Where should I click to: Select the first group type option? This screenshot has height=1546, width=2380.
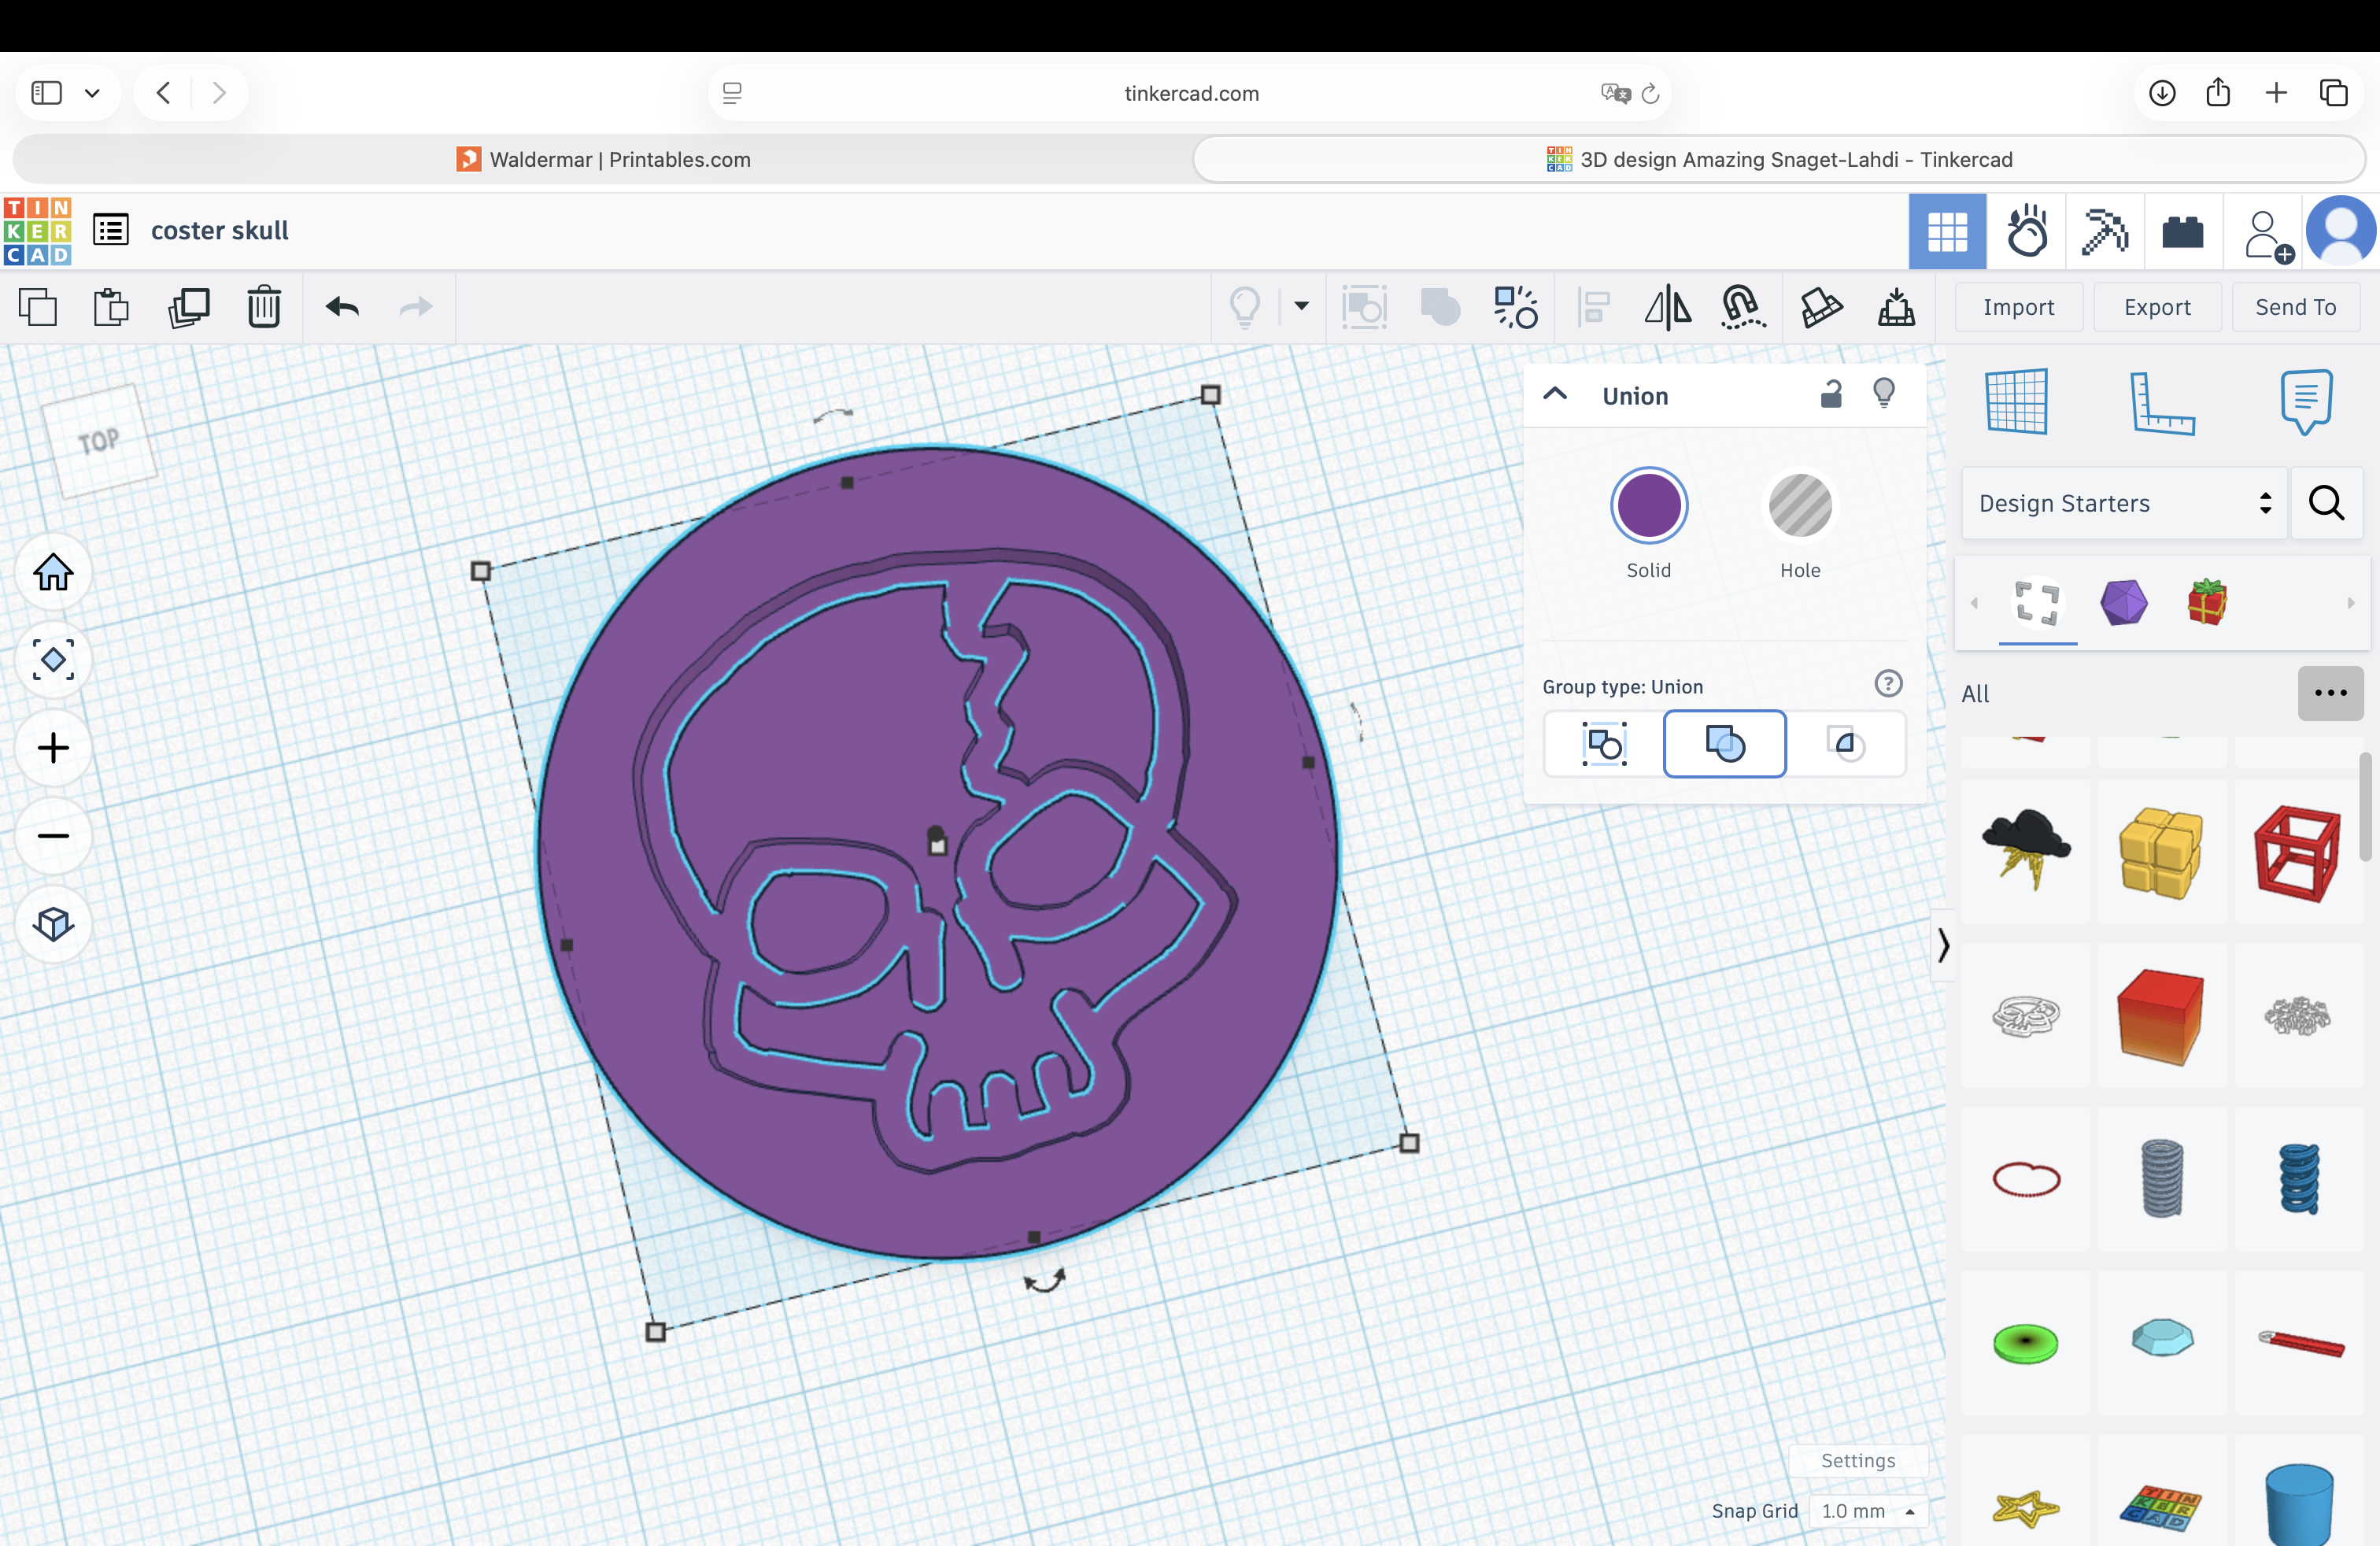(1604, 744)
